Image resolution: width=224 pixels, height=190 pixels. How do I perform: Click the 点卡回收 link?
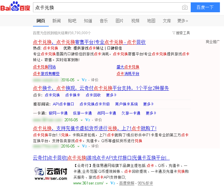93,95
